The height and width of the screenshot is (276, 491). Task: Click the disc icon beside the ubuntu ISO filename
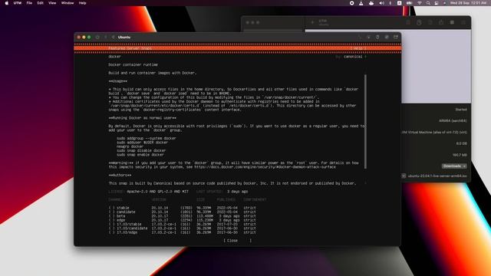pos(404,176)
